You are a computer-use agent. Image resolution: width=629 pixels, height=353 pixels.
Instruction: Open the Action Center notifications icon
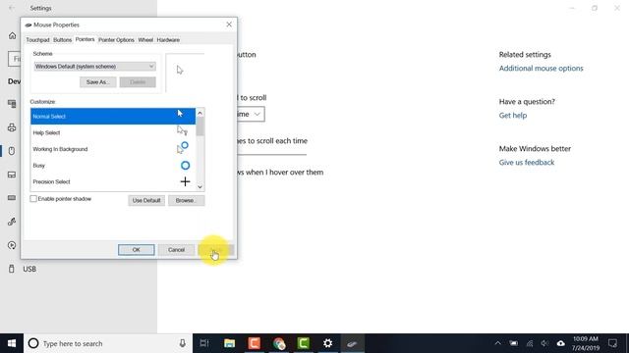(612, 343)
